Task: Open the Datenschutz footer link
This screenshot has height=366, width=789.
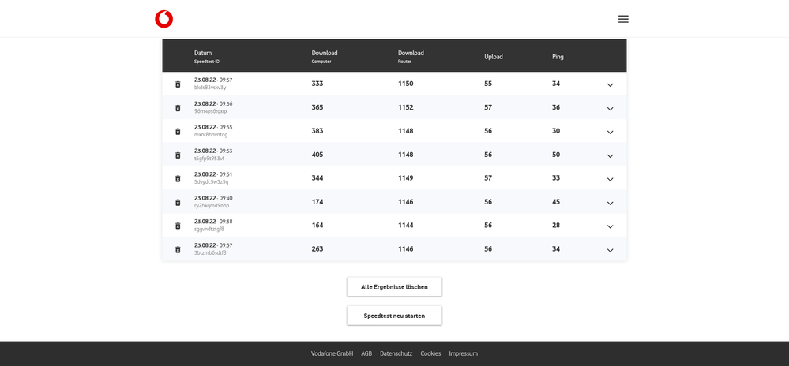Action: click(x=396, y=353)
